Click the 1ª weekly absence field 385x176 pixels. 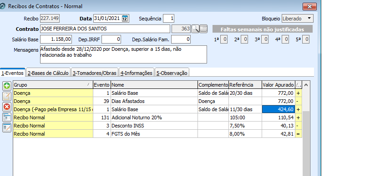[224, 39]
